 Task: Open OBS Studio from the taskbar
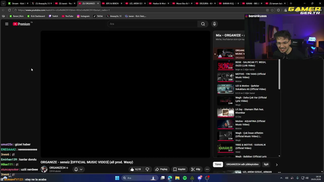tap(207, 178)
